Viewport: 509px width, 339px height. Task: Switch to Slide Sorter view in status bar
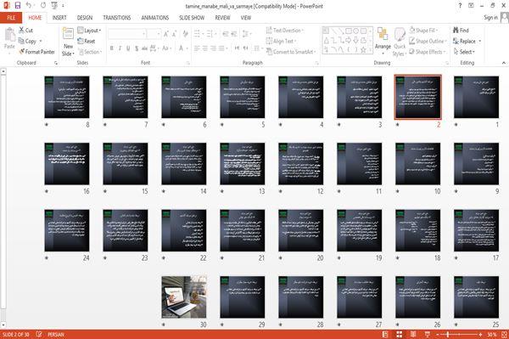tap(400, 334)
